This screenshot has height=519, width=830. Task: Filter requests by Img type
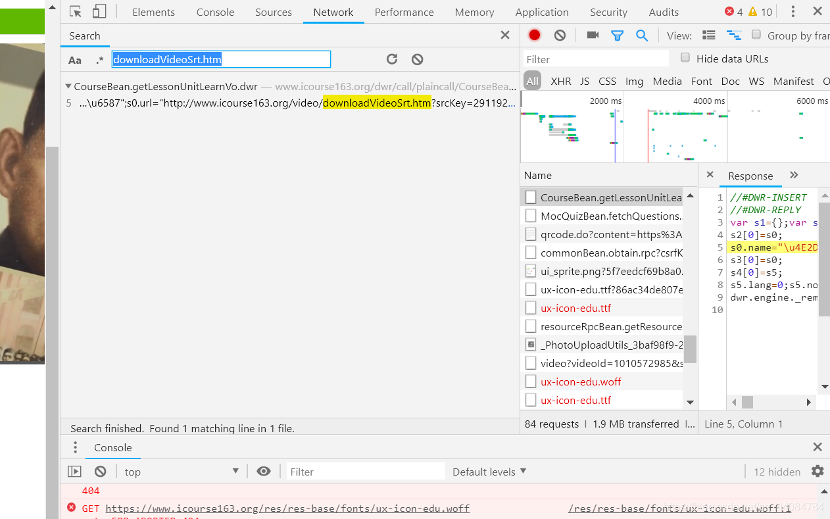(x=634, y=82)
